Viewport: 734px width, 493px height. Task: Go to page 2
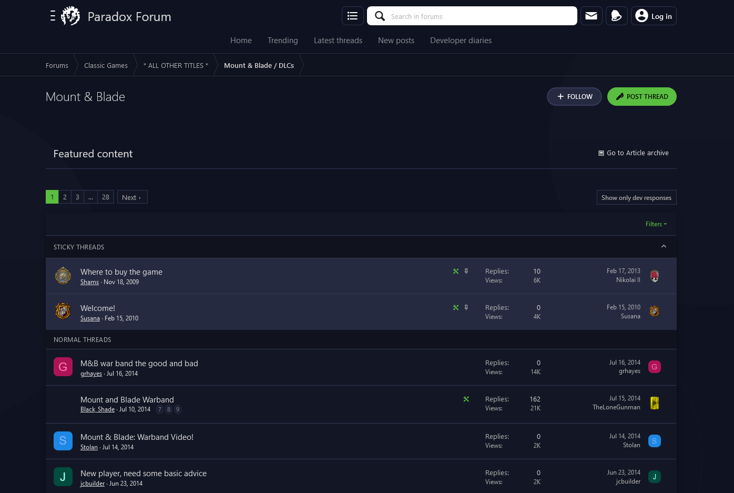(65, 197)
